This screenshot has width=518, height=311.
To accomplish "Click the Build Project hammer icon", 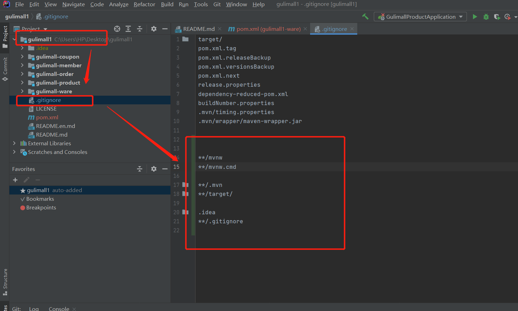I will tap(365, 17).
